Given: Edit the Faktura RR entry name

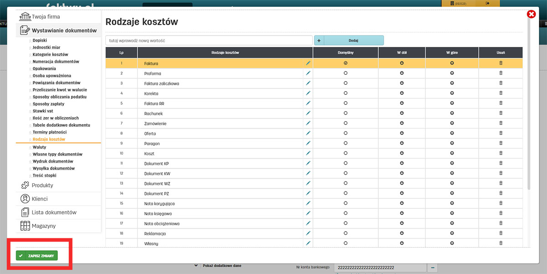Looking at the screenshot, I should (308, 103).
